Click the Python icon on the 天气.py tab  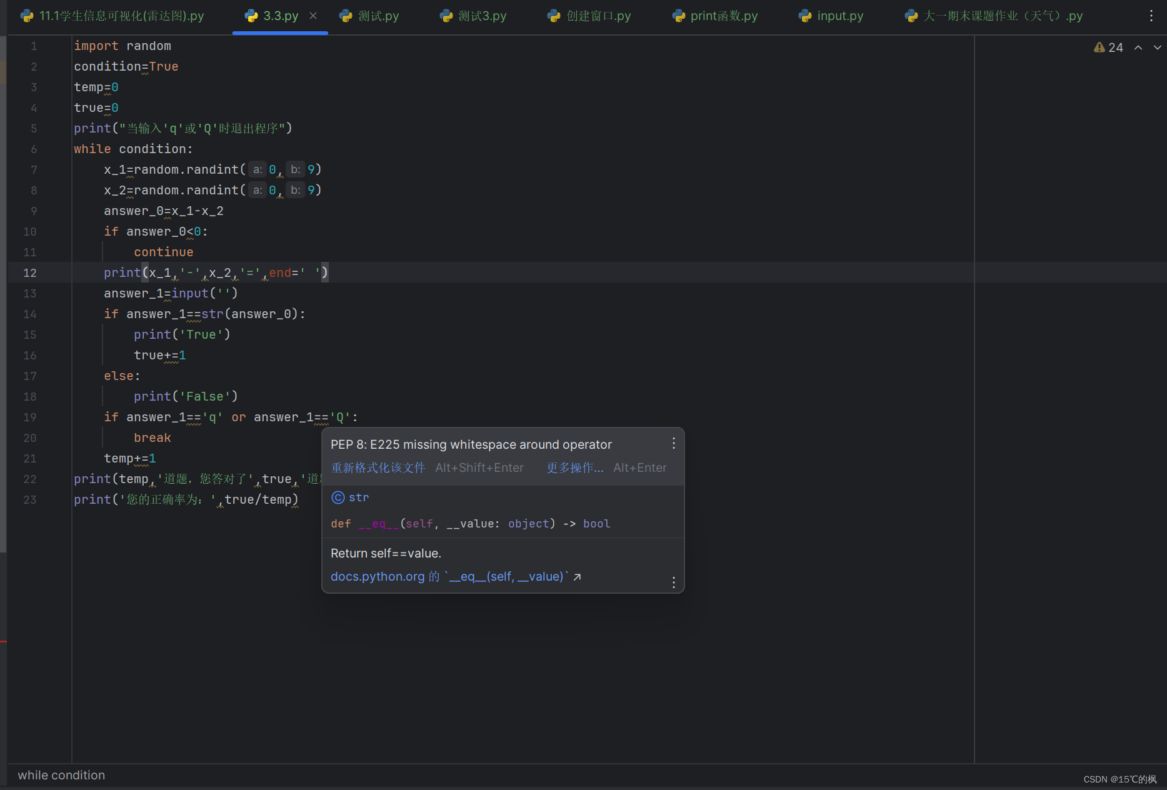tap(911, 16)
